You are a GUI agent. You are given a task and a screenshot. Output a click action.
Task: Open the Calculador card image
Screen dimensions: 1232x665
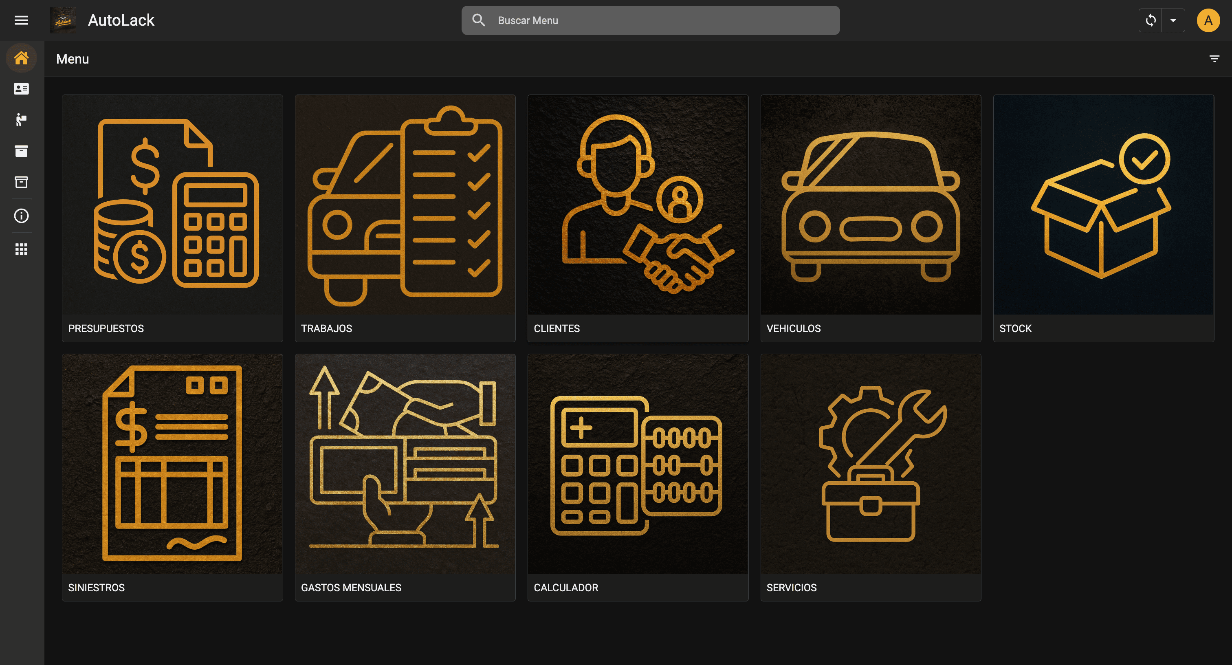click(638, 464)
